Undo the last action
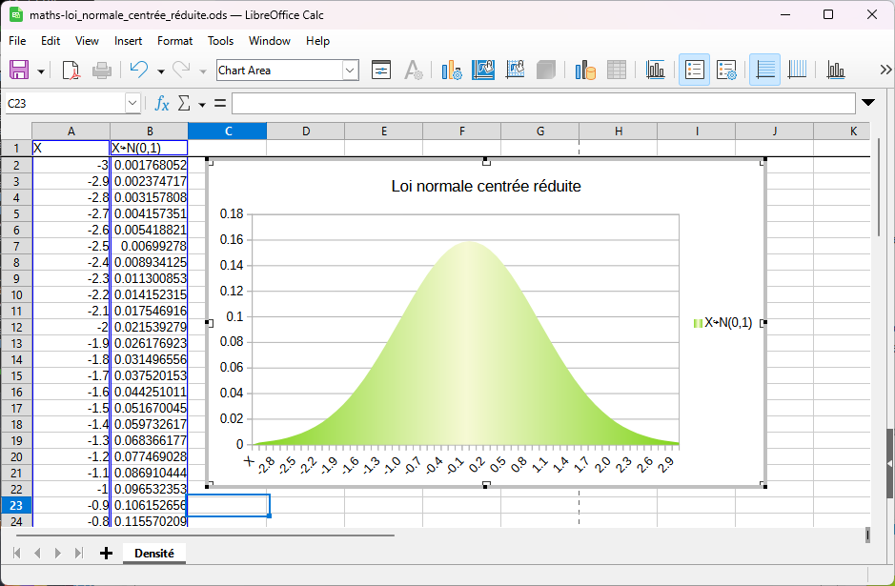 click(x=139, y=71)
